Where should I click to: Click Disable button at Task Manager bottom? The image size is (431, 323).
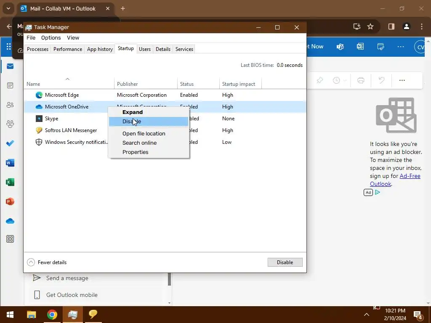click(285, 262)
